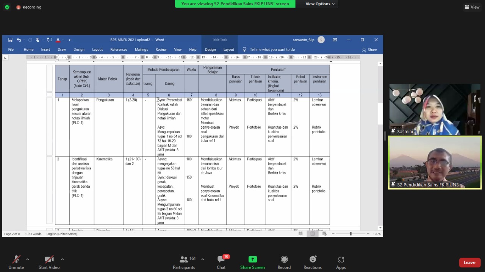Click the Save icon in Word
Screen dimensions: 485x272
pos(10,40)
